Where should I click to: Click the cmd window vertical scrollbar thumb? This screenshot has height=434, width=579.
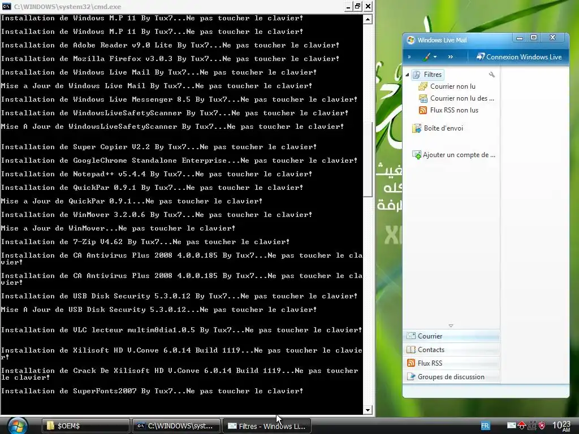(x=368, y=159)
